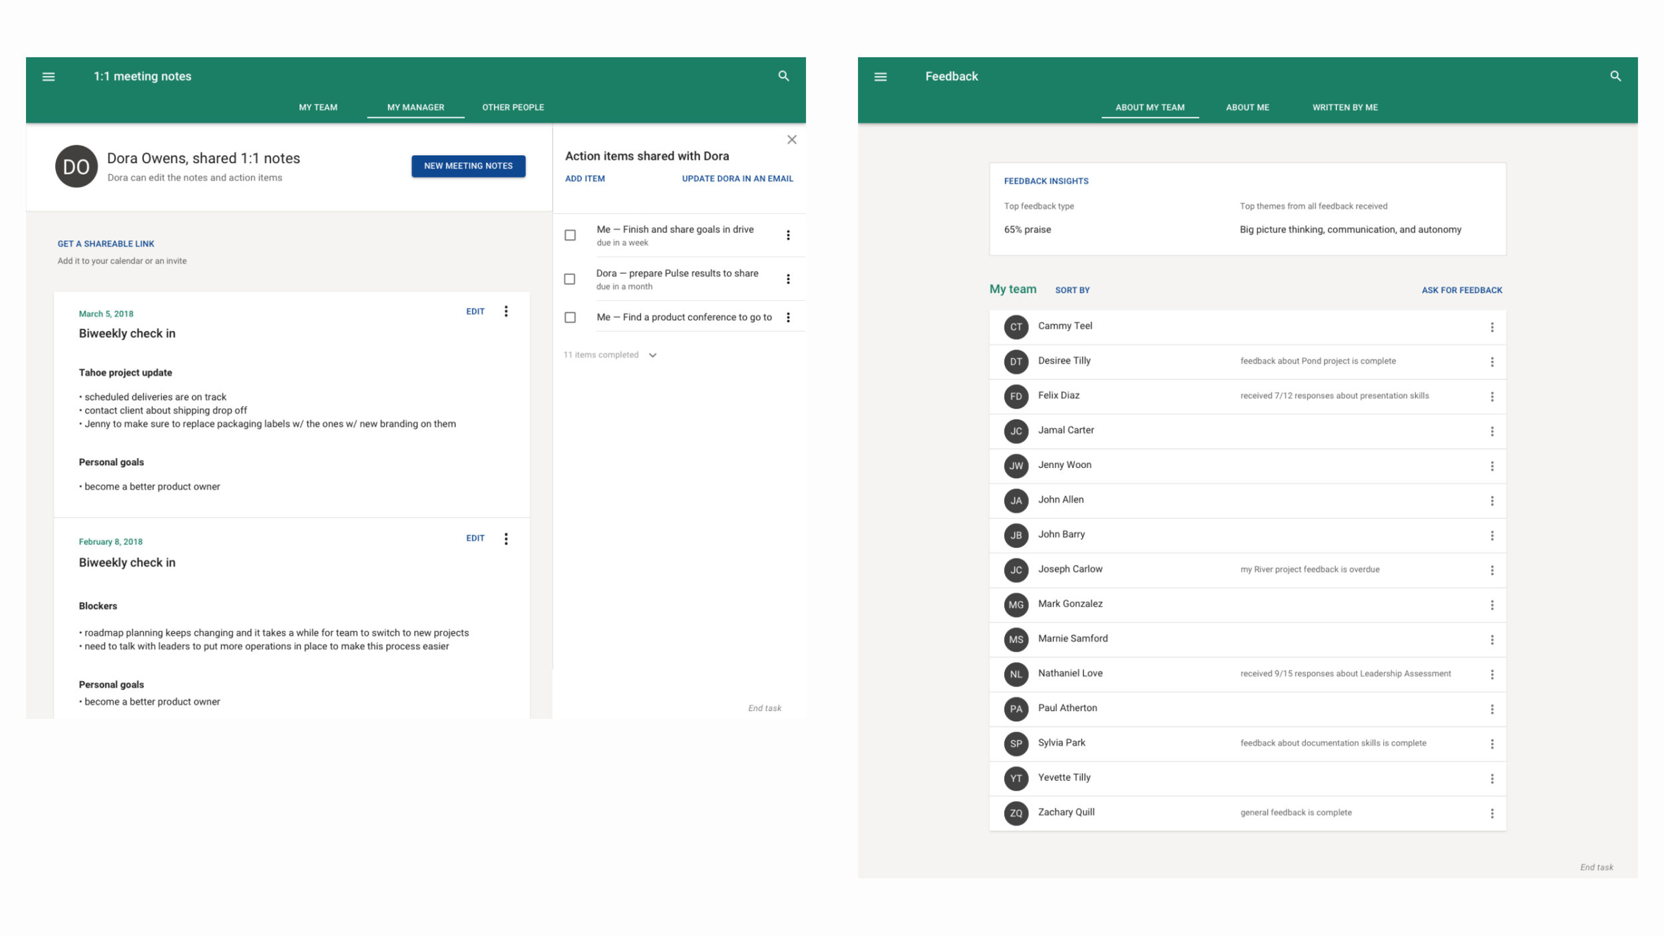Click Ask for Feedback link

point(1461,290)
